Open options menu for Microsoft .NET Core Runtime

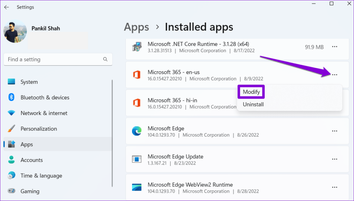pos(334,47)
